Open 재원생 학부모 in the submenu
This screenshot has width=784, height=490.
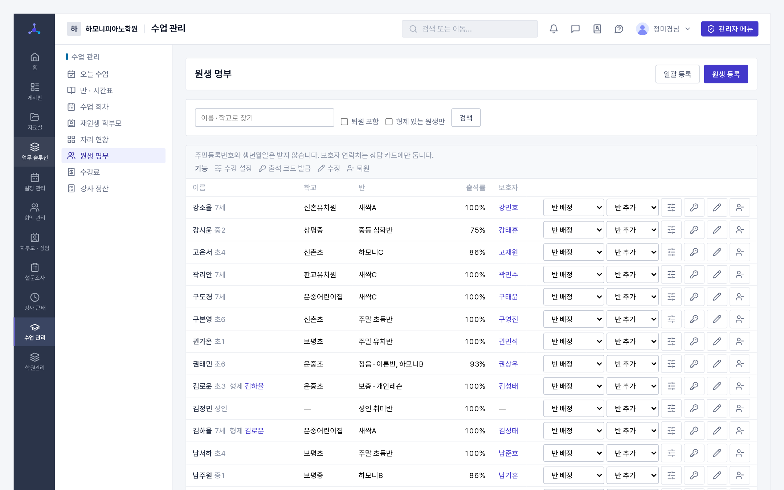(x=113, y=123)
